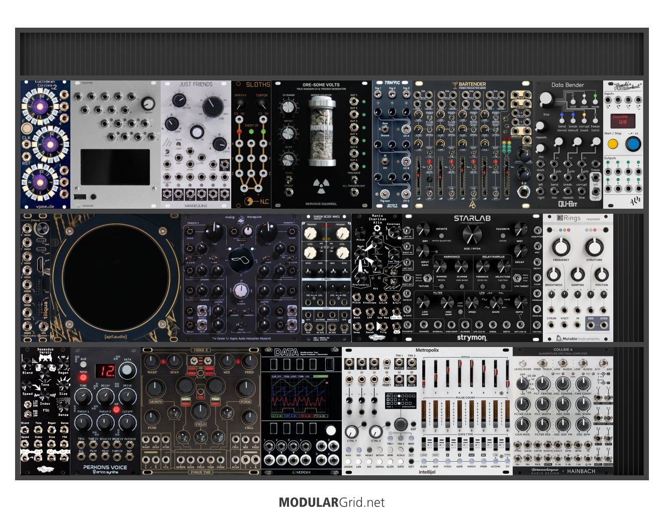Click the APATHY knob on Sloths
This screenshot has height=513, width=664.
point(241,104)
